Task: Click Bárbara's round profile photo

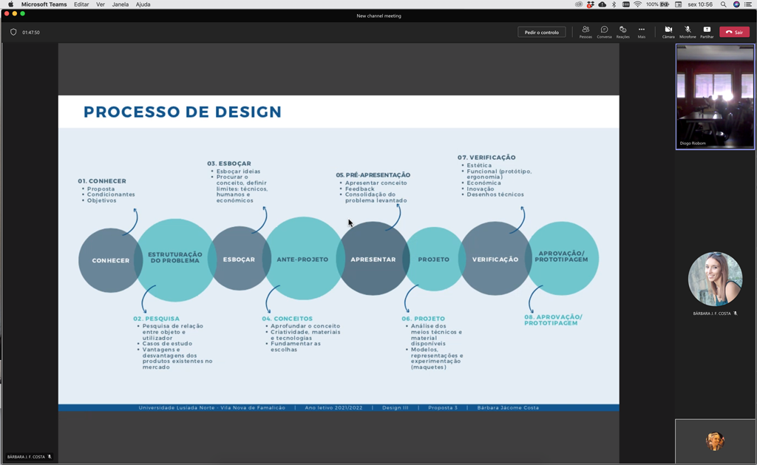Action: click(x=715, y=279)
